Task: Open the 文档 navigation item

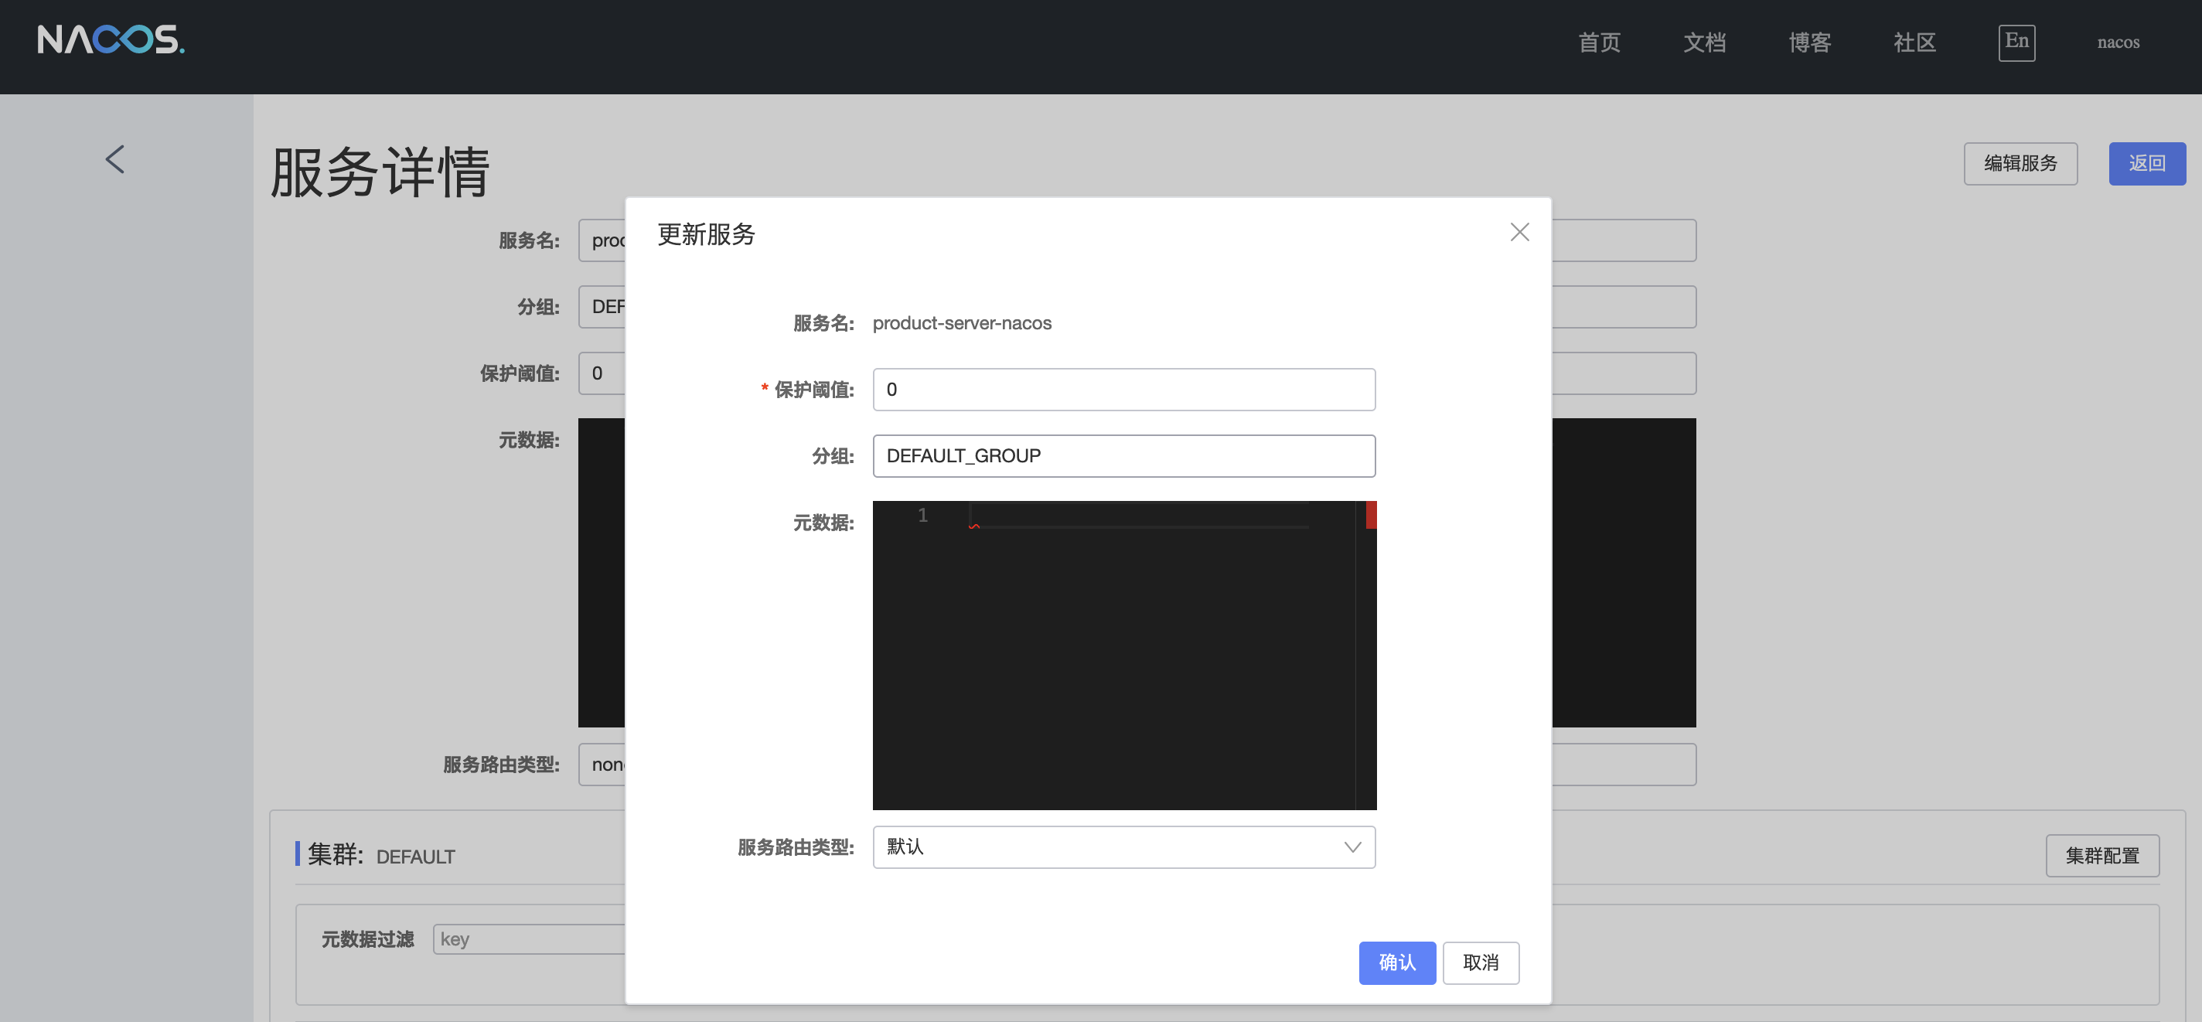Action: tap(1703, 42)
